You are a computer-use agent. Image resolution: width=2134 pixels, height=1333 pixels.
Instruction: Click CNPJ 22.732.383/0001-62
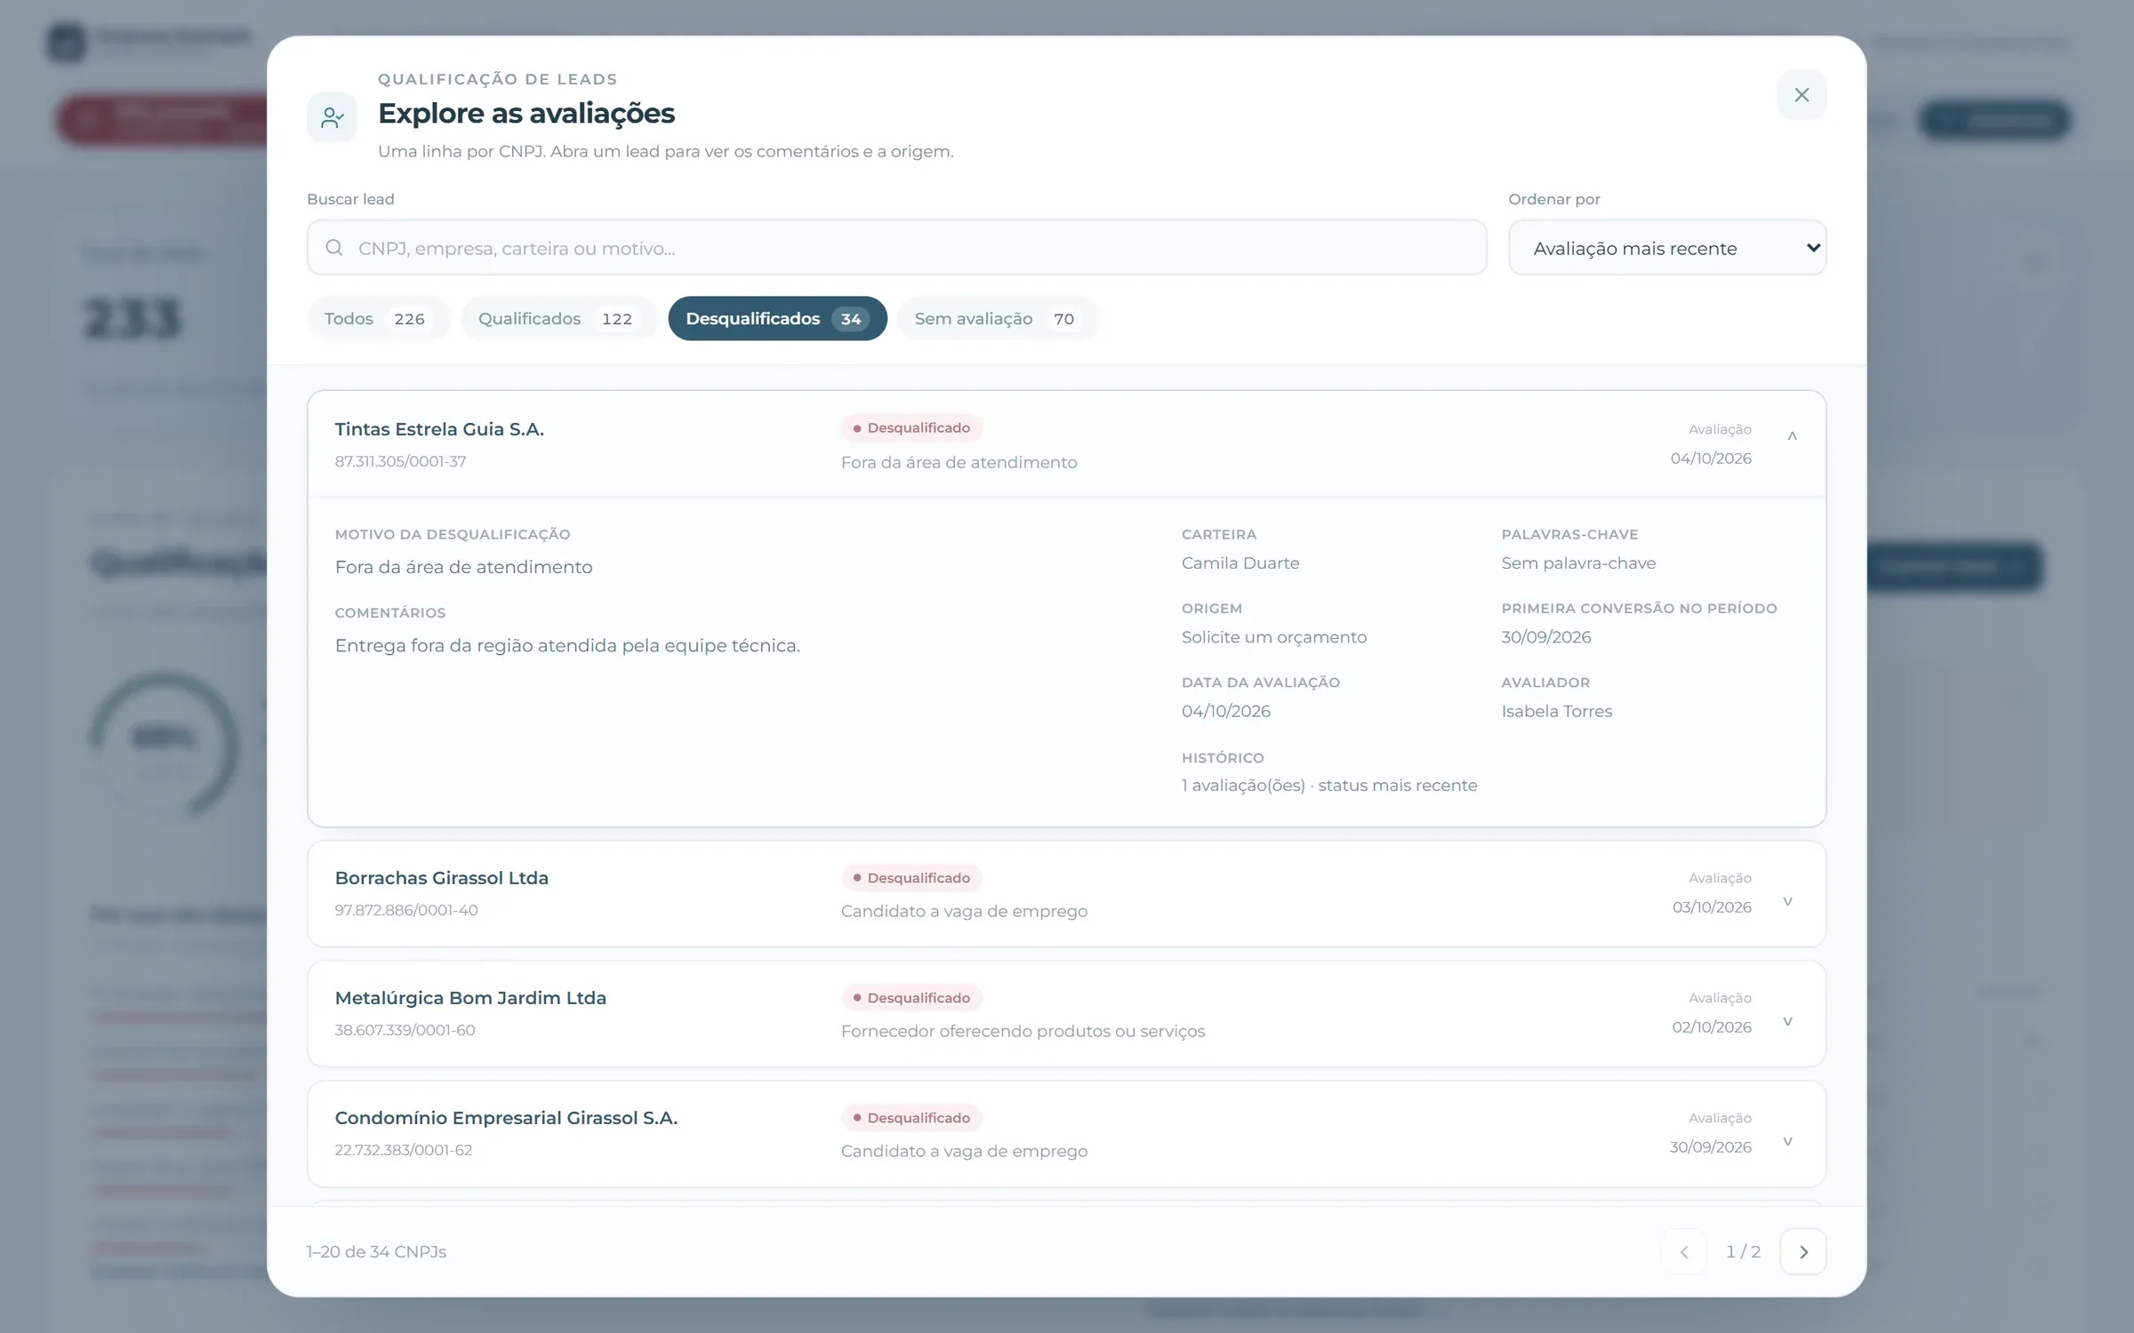(x=404, y=1150)
